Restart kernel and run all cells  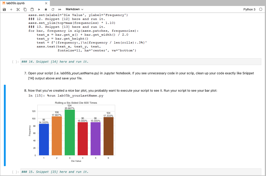click(x=59, y=9)
